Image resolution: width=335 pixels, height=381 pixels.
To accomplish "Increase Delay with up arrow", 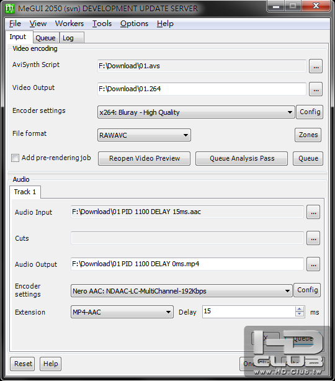I will pyautogui.click(x=300, y=309).
